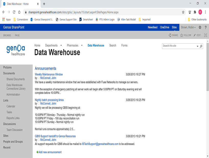209x158 pixels.
Task: Click inside Search this site field
Action: [179, 46]
